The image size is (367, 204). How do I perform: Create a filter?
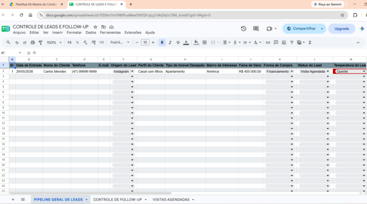pos(292,43)
